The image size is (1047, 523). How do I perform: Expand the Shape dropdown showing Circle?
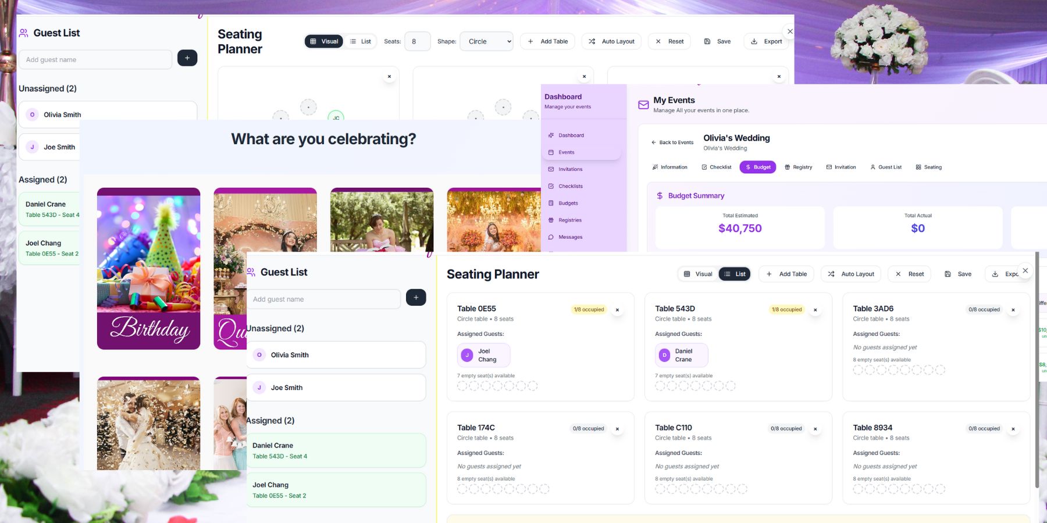(x=486, y=41)
